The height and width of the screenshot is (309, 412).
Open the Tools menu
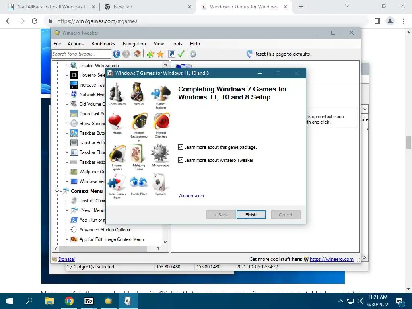[x=177, y=44]
